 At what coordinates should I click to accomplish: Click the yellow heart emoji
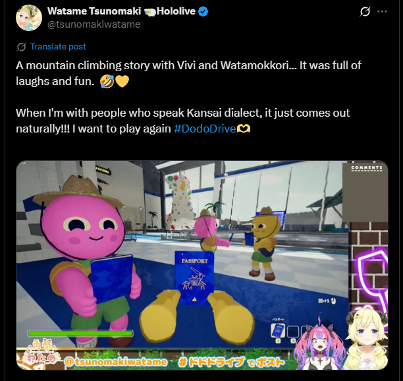pos(122,81)
